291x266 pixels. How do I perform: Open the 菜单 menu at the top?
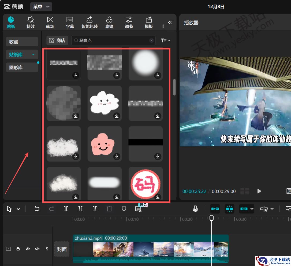[41, 6]
